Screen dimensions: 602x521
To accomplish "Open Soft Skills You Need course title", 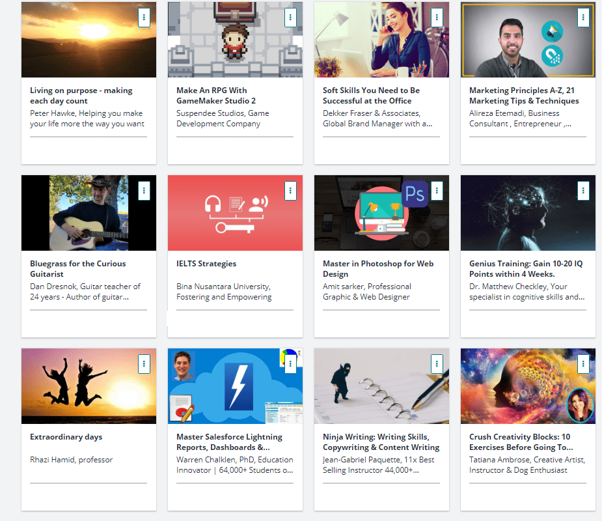I will click(371, 96).
